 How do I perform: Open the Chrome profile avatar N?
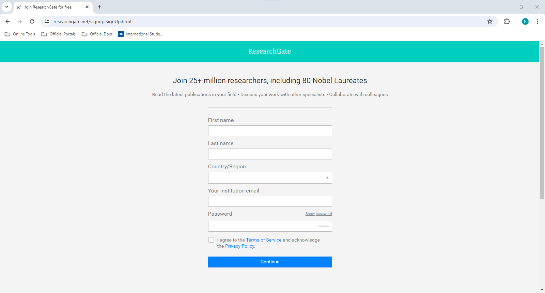(525, 21)
